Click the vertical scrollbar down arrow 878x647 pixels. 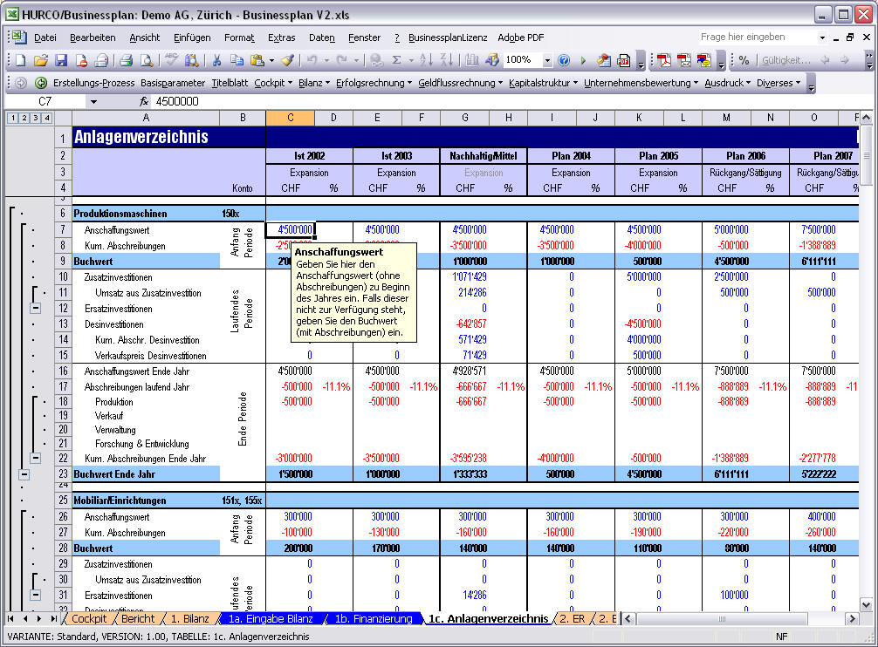[x=866, y=604]
